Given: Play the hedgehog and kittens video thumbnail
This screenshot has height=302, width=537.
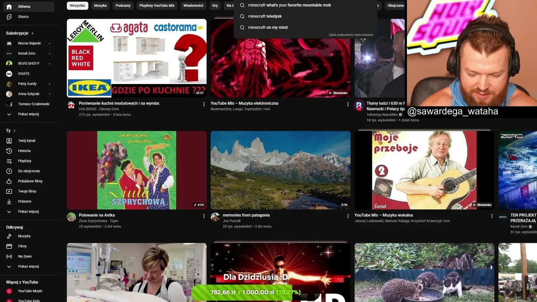Looking at the screenshot, I should pos(425,272).
